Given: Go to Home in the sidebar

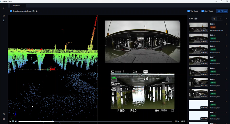Looking at the screenshot, I should 4,16.
